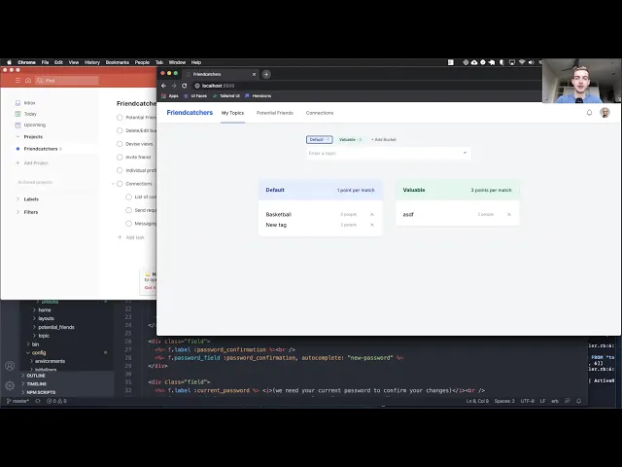Viewport: 622px width, 467px height.
Task: Expand Filters section in Todoist
Action: (x=17, y=212)
